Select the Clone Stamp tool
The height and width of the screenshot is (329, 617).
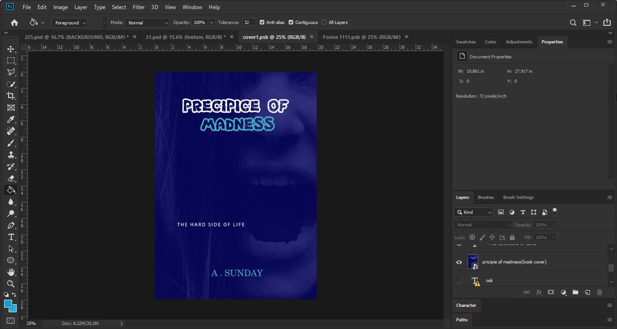(x=11, y=155)
